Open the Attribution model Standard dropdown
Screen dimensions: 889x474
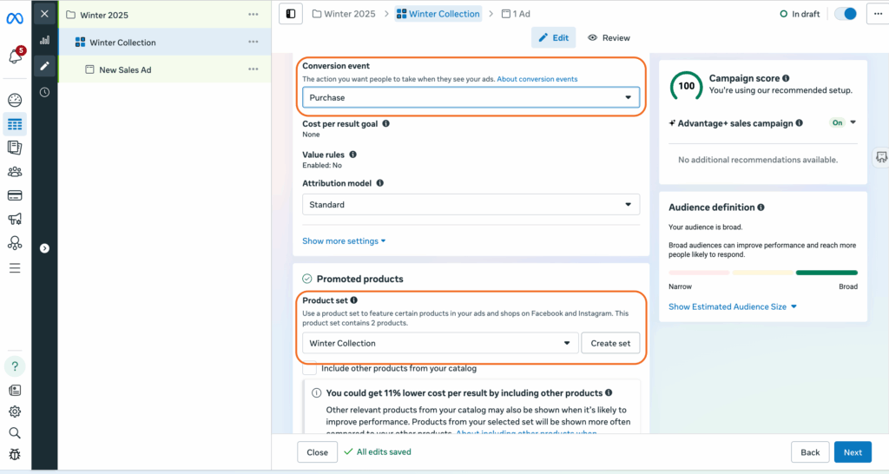click(471, 205)
